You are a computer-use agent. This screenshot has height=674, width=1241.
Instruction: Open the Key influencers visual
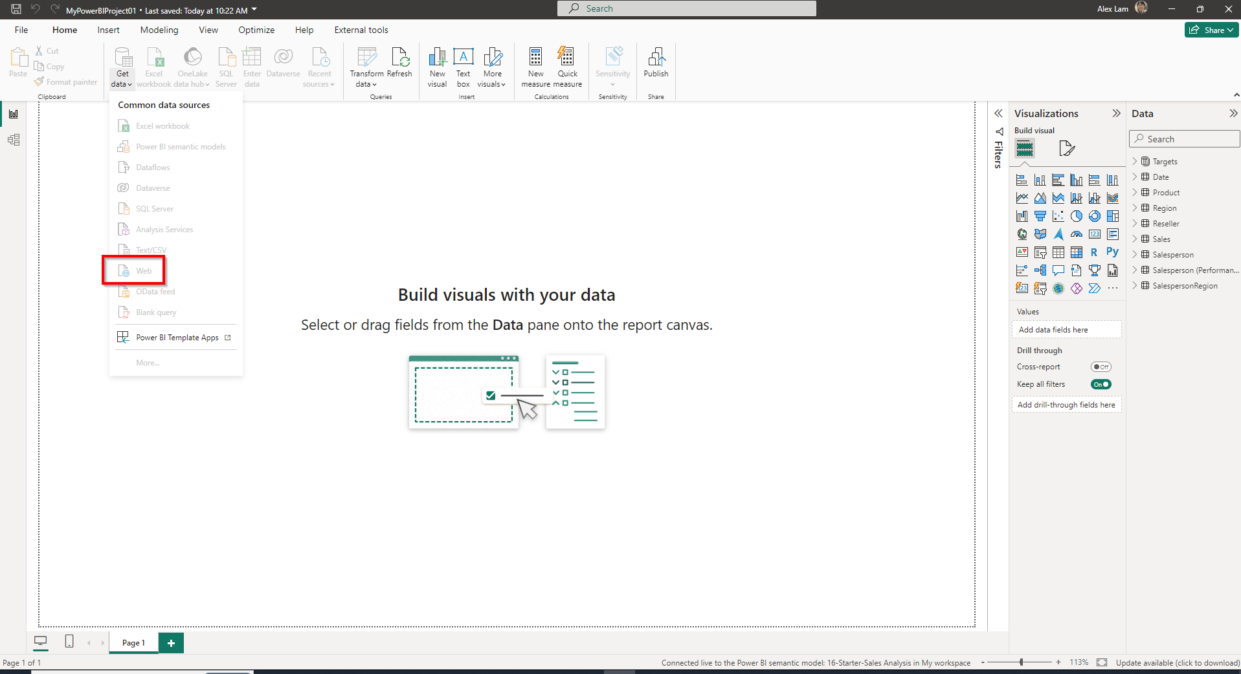[x=1022, y=270]
